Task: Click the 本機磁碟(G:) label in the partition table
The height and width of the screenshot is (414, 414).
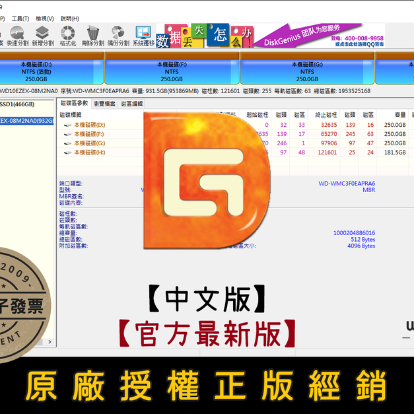Action: click(x=90, y=143)
